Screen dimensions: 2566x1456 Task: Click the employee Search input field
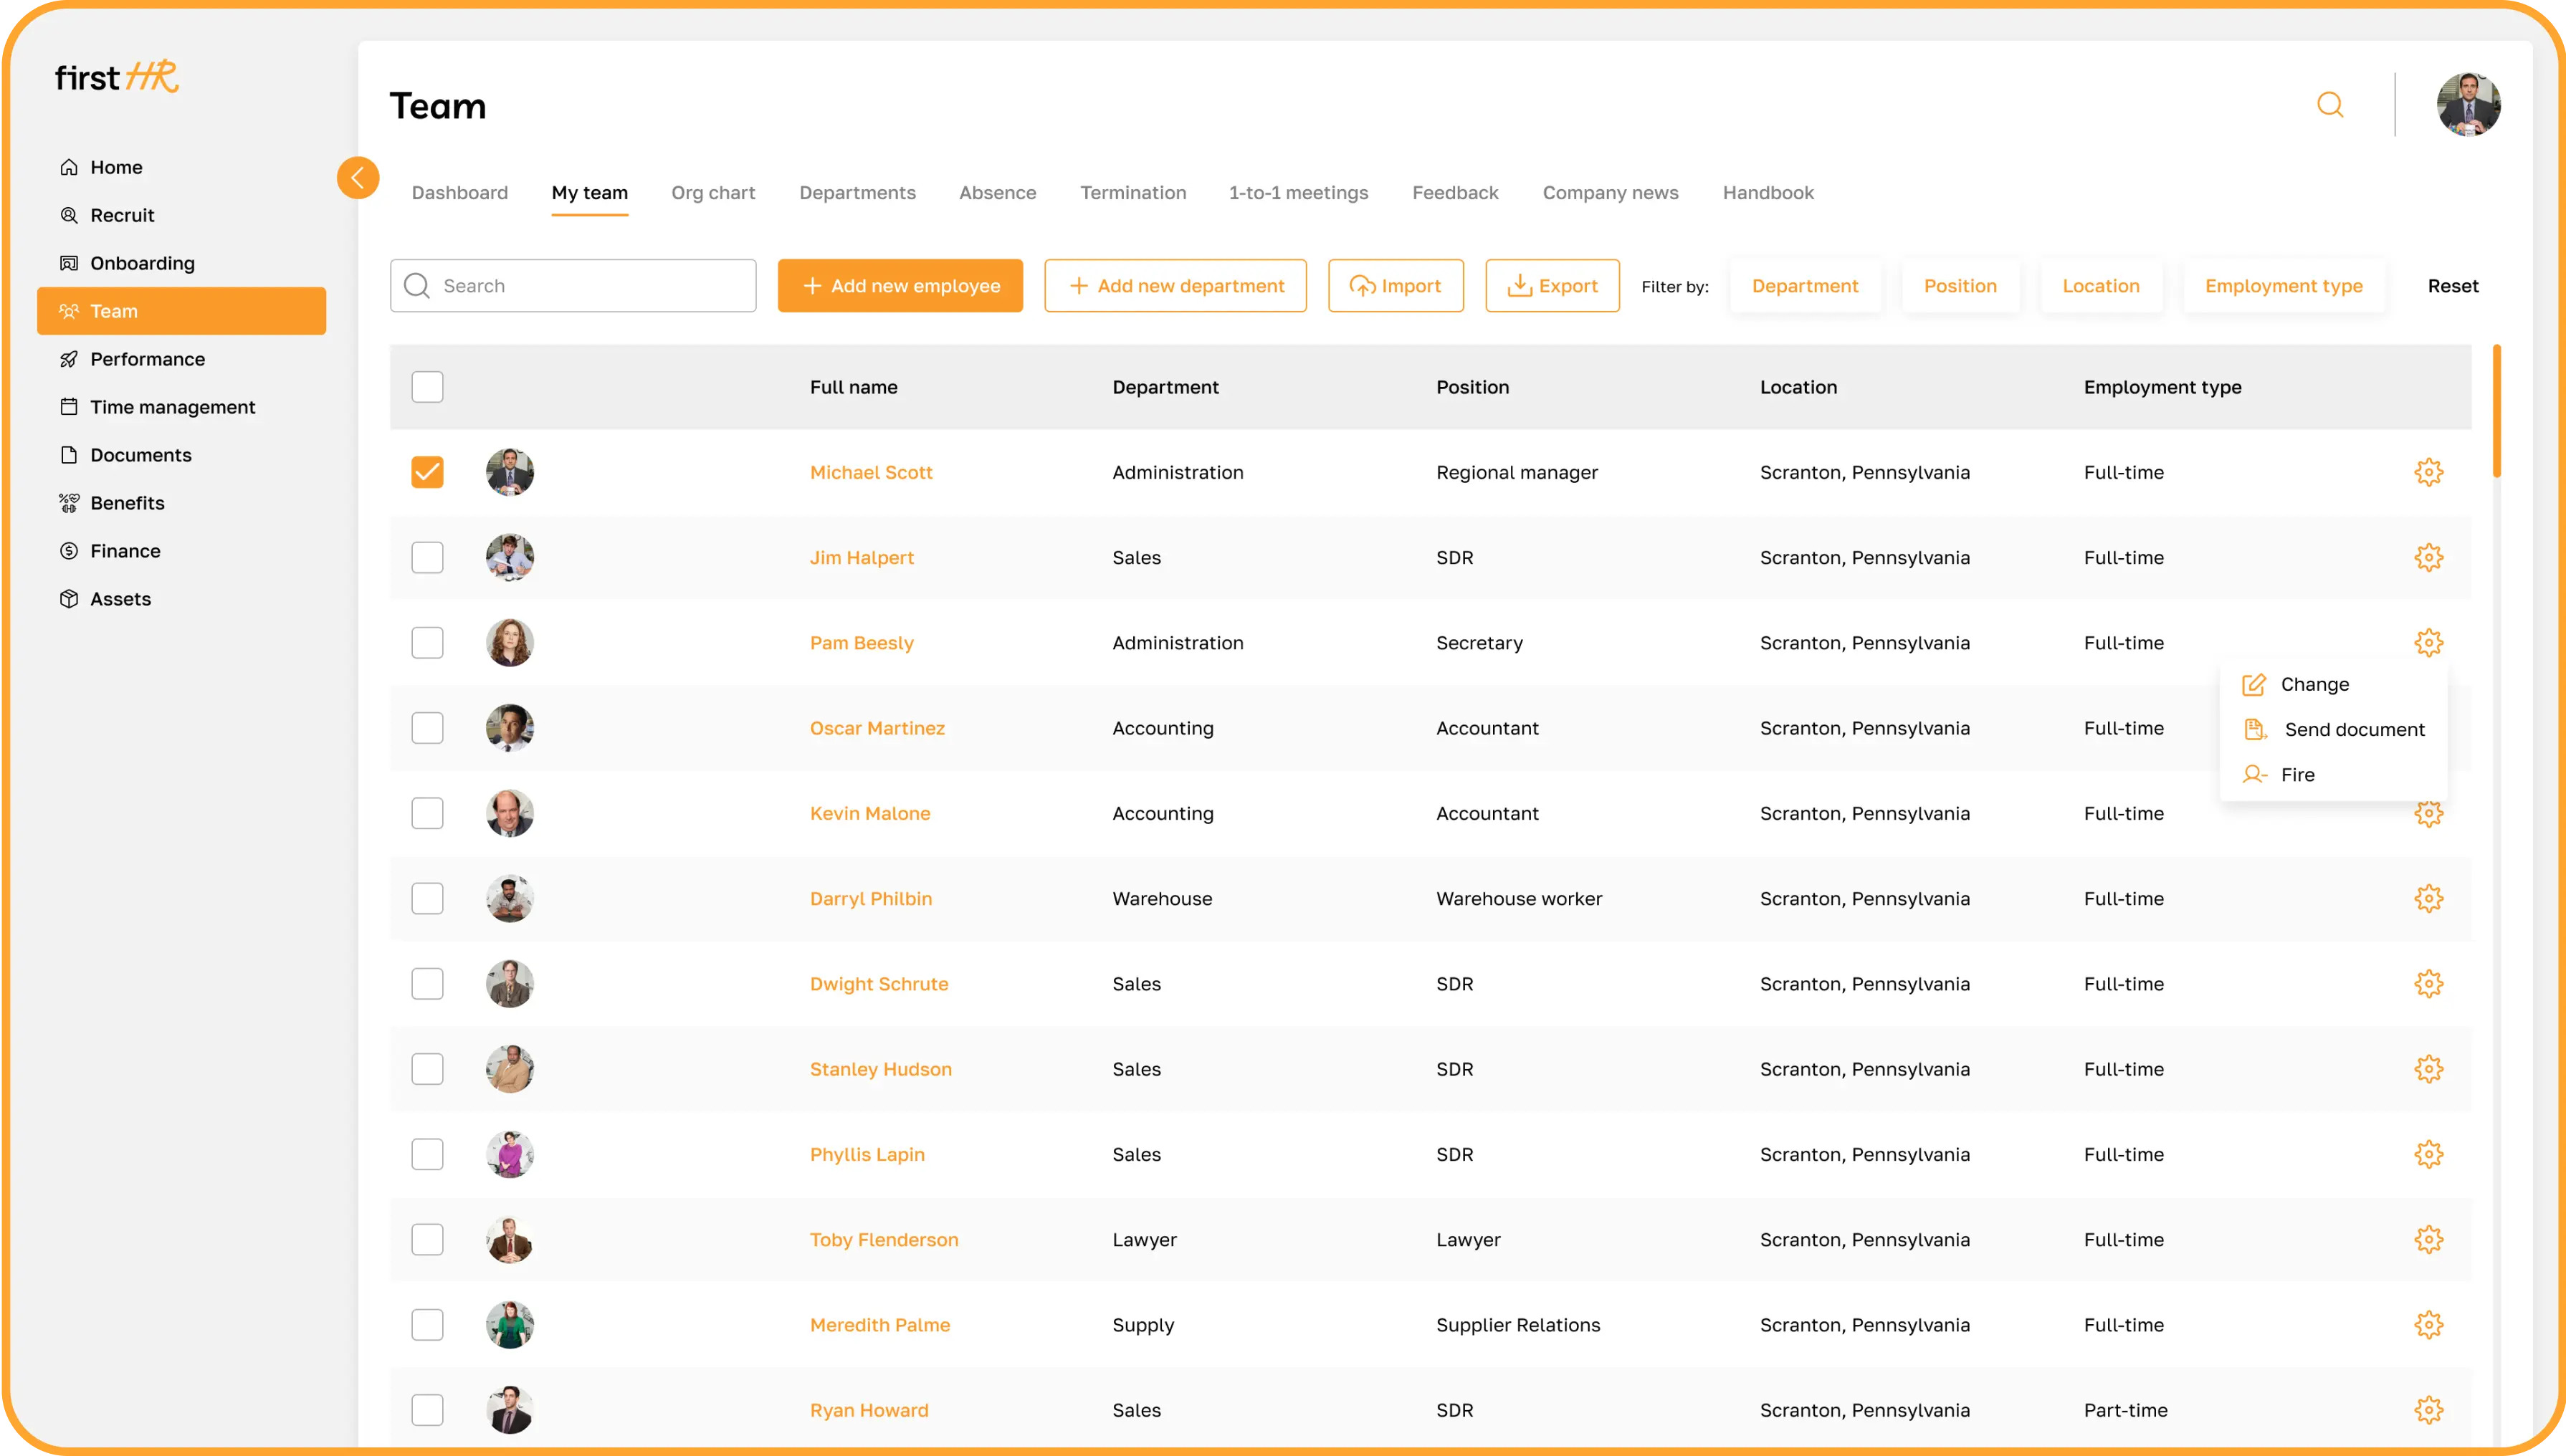pos(573,286)
